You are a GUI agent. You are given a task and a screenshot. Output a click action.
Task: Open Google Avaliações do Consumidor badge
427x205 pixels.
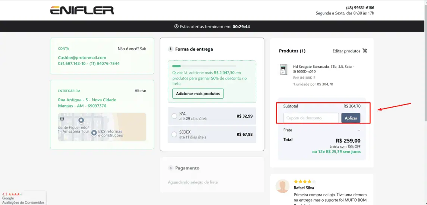click(x=23, y=198)
